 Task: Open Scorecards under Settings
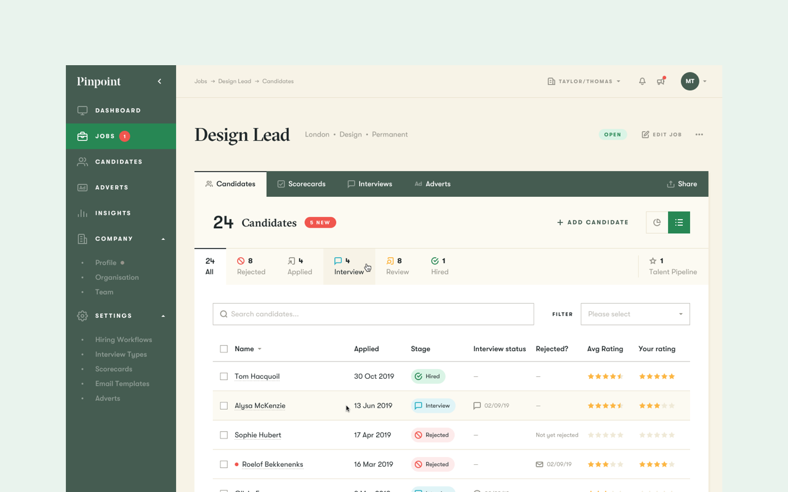pyautogui.click(x=113, y=369)
